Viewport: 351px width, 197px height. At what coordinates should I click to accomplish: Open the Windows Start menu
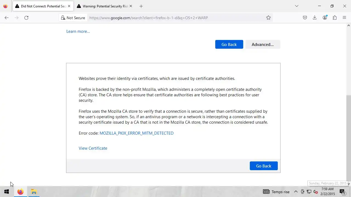[x=7, y=192]
